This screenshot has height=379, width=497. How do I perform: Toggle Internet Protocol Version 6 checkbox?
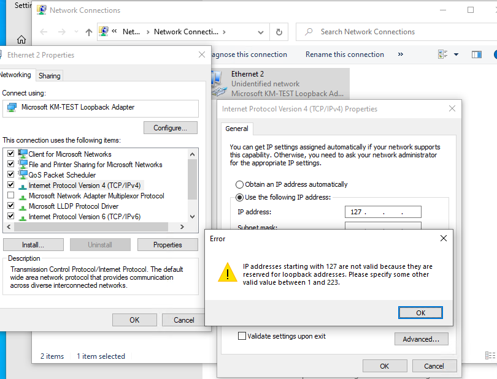pyautogui.click(x=11, y=216)
